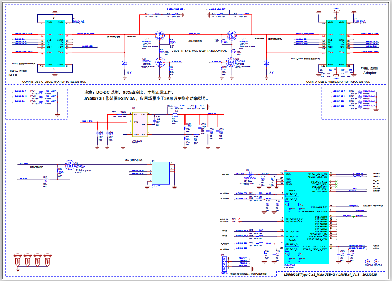This screenshot has width=392, height=281.
Task: Select the J4 2.0USB connector block
Action: click(160, 173)
